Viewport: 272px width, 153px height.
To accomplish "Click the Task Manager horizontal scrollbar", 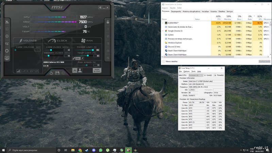I will coord(199,57).
